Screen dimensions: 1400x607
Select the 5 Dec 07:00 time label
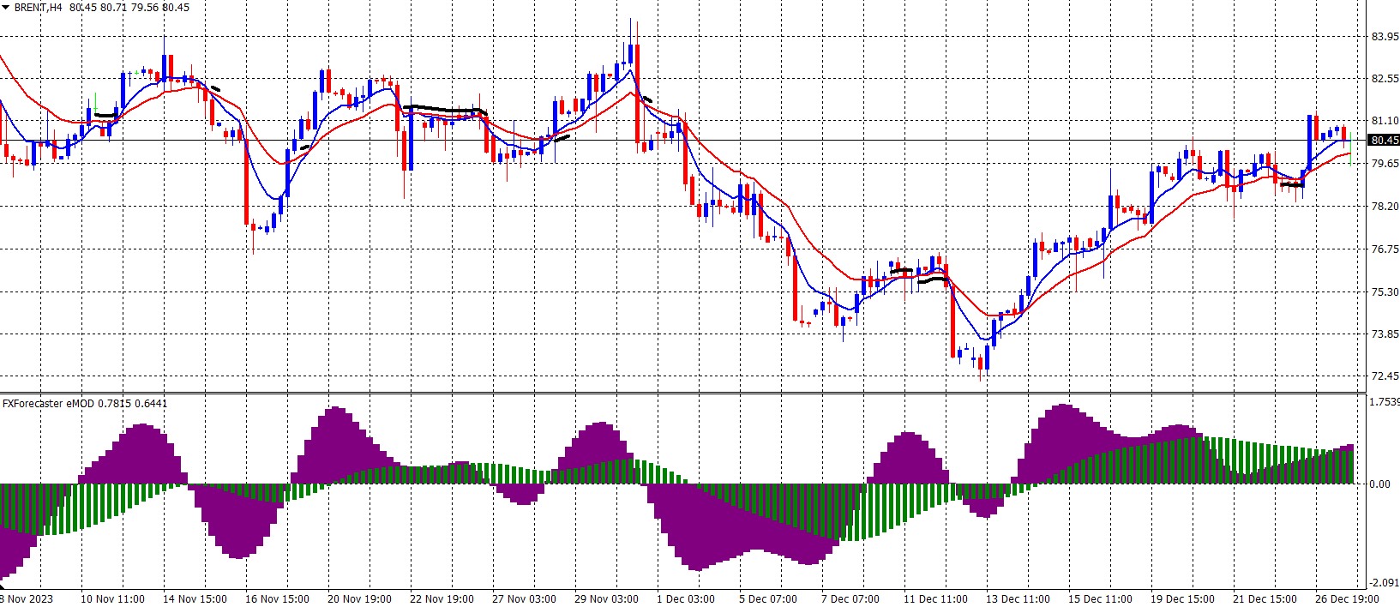point(768,598)
